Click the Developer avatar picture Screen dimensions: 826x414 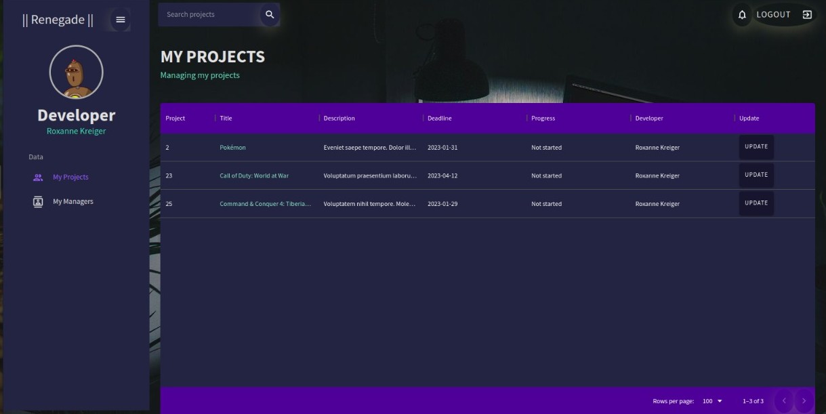[x=76, y=73]
